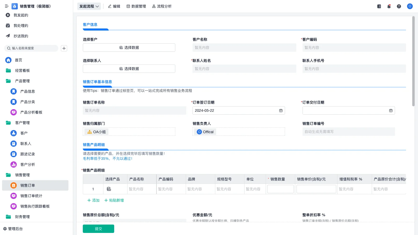Click the notification bell icon
This screenshot has width=418, height=235.
[389, 6]
